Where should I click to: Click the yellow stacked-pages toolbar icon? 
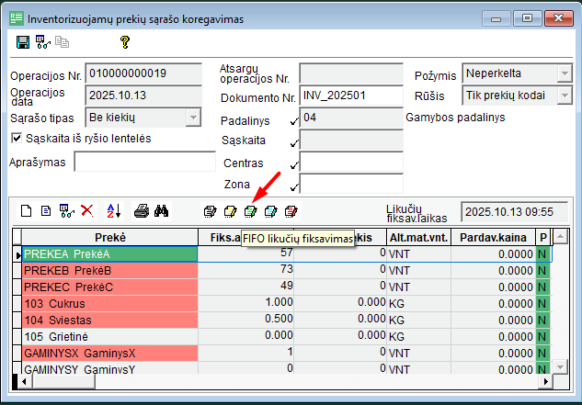coord(230,211)
